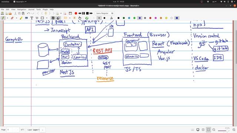Viewport: 237px width, 133px height.
Task: Stop the audio playback
Action: (87, 13)
